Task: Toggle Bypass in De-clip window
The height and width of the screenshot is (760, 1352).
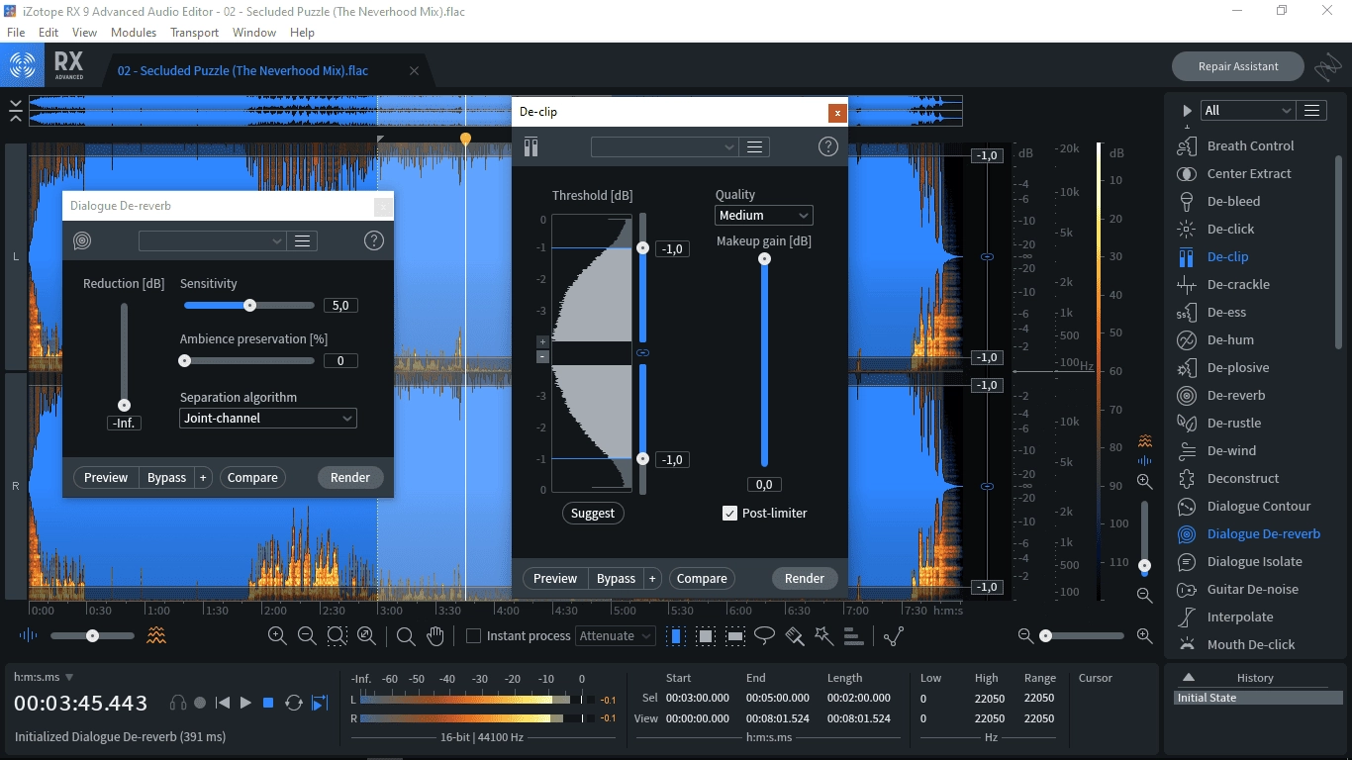Action: [x=616, y=578]
